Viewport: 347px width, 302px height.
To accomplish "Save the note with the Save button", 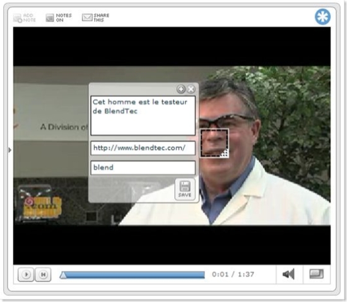I will point(185,190).
